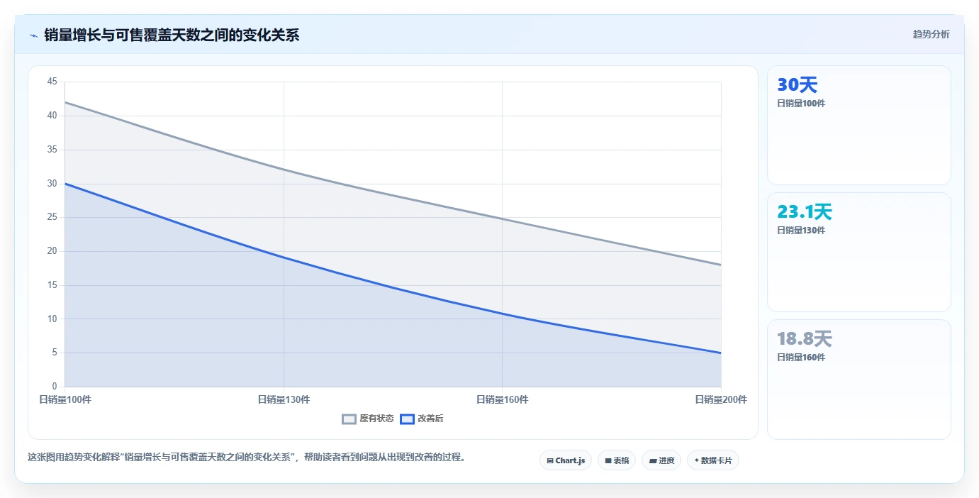The image size is (979, 498).
Task: Click the 改善后 legend label
Action: [430, 419]
